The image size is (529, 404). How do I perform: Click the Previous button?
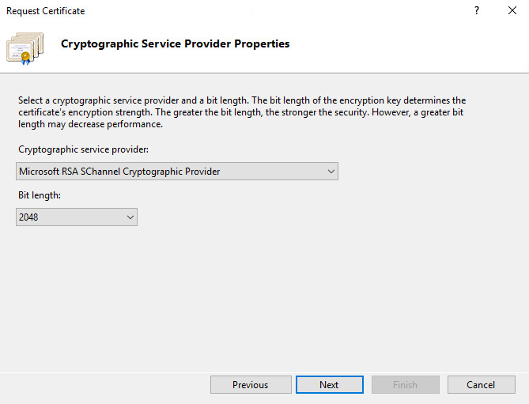[x=250, y=385]
